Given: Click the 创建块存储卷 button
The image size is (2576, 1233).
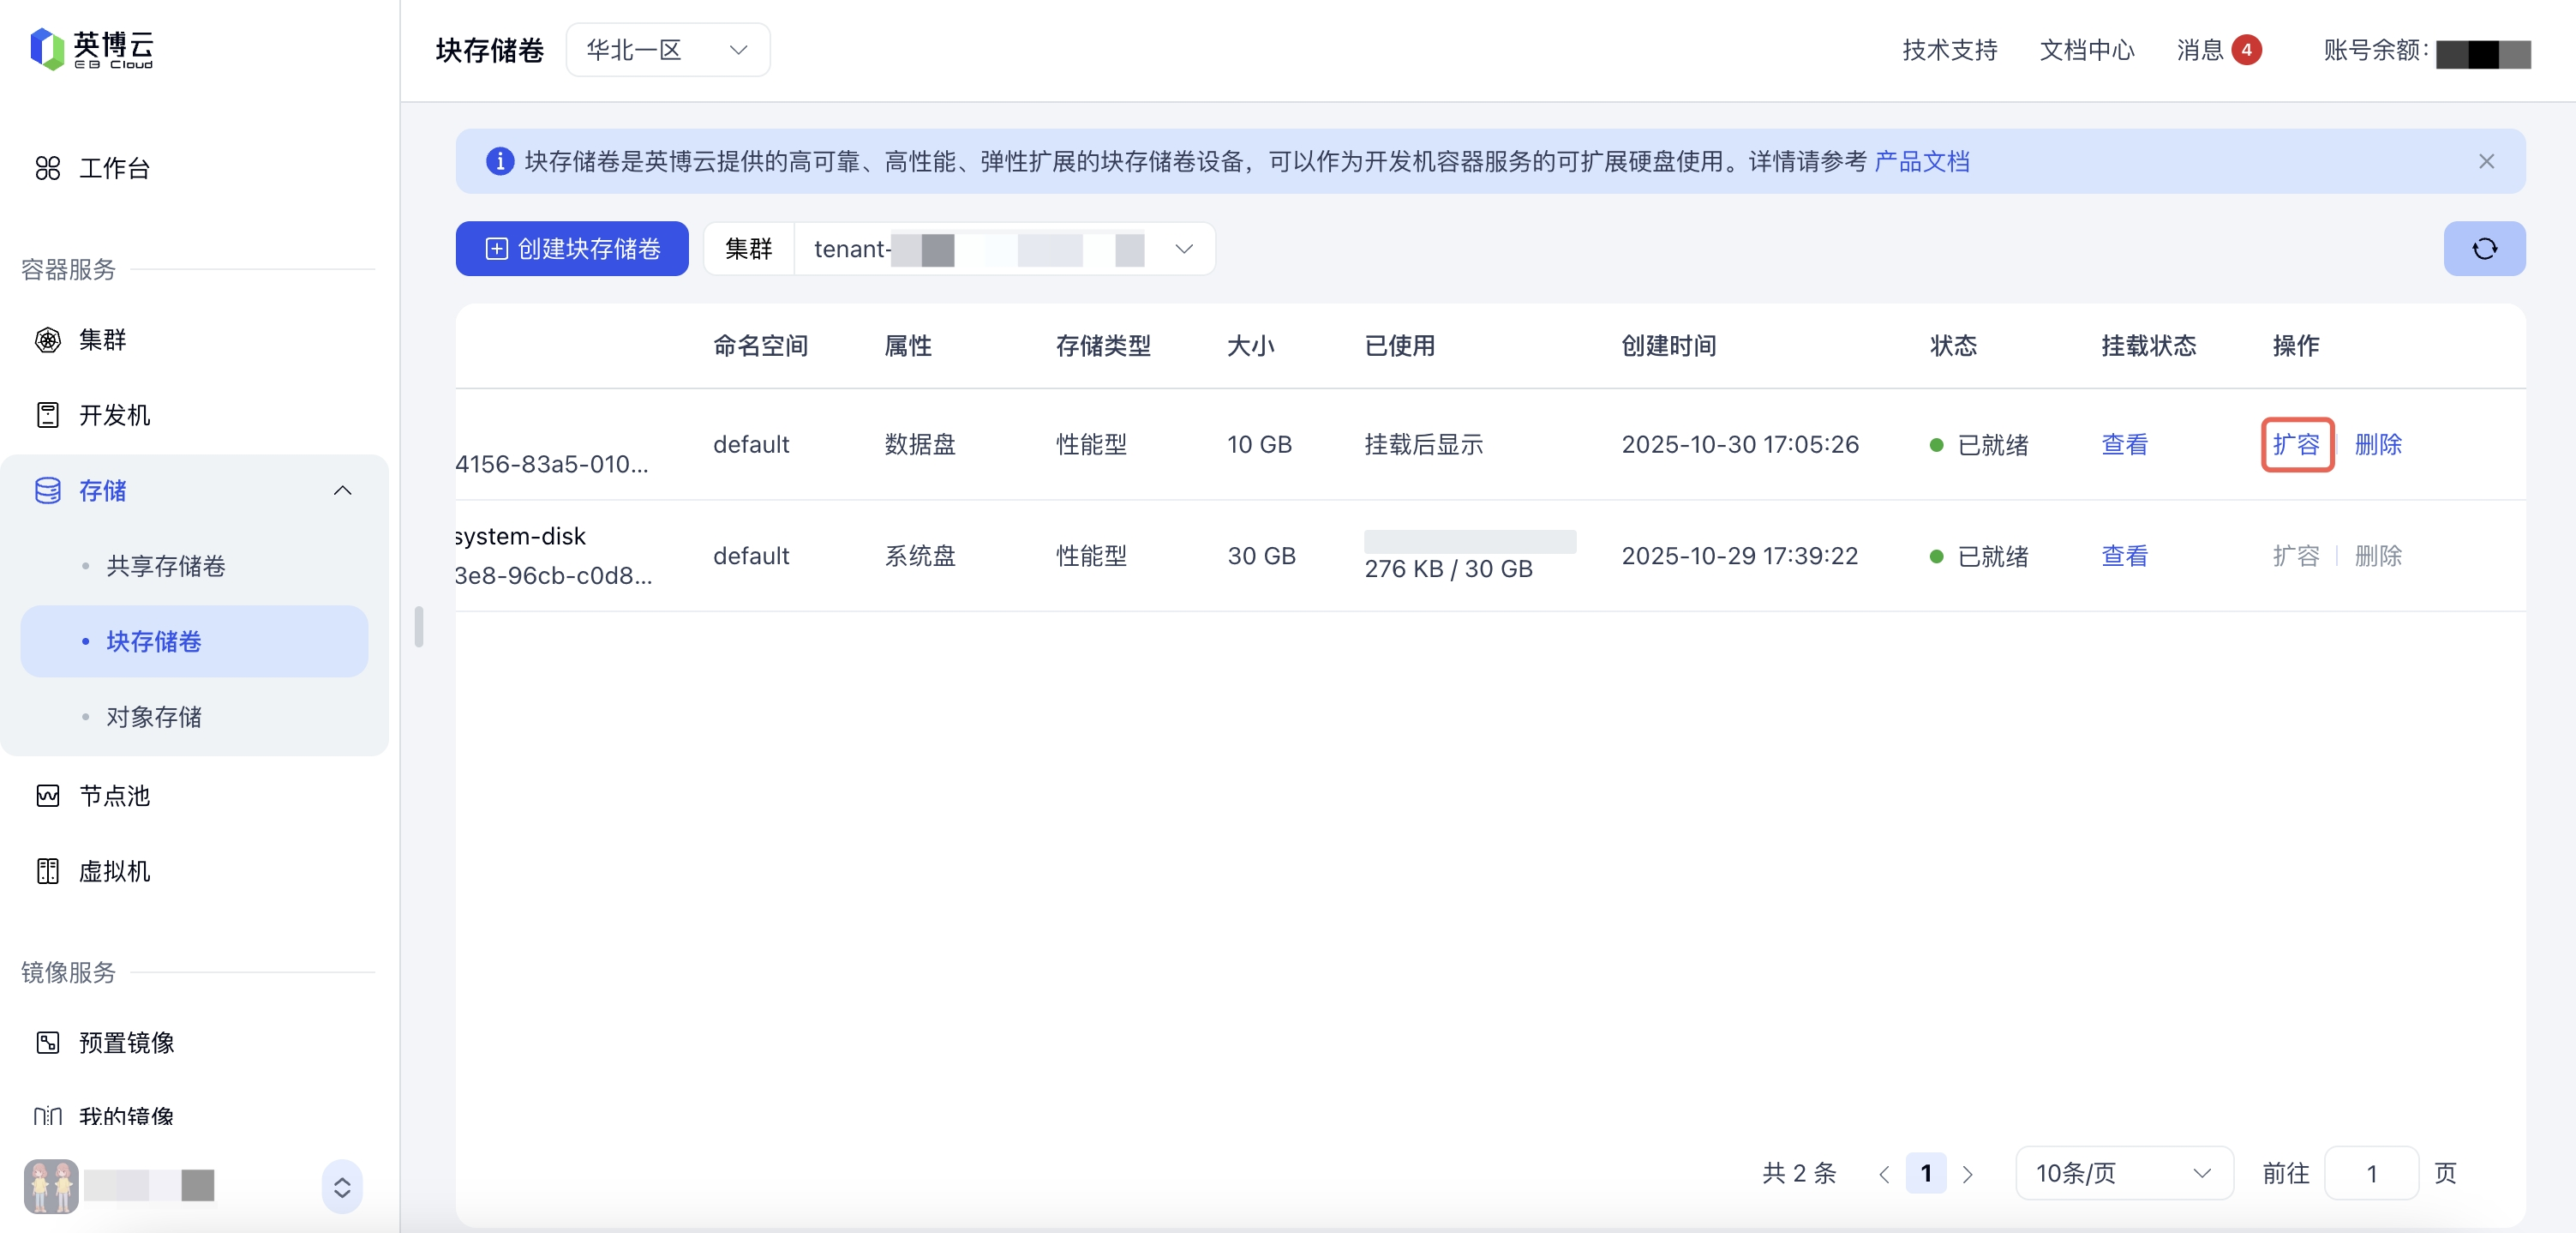Looking at the screenshot, I should 572,248.
